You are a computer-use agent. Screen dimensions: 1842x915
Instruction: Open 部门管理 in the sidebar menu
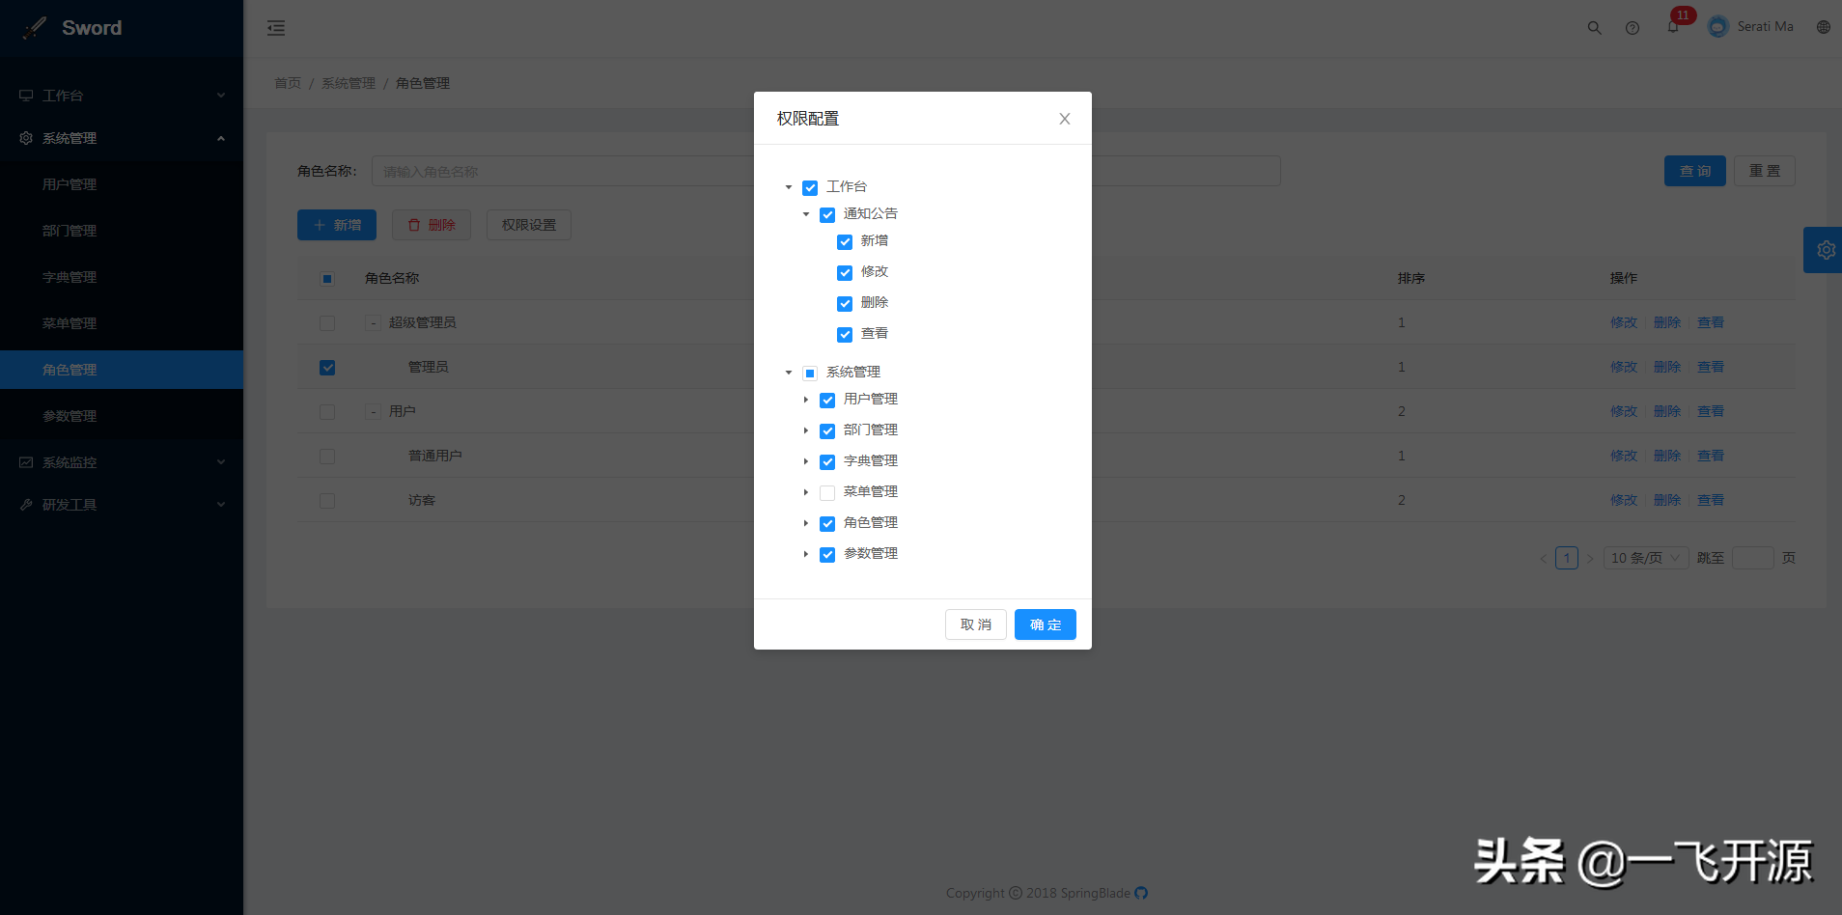[122, 231]
